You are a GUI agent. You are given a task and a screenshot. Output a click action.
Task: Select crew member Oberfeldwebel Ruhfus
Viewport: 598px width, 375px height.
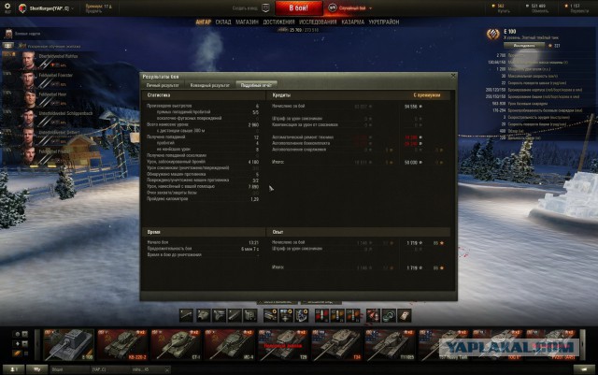[x=48, y=61]
